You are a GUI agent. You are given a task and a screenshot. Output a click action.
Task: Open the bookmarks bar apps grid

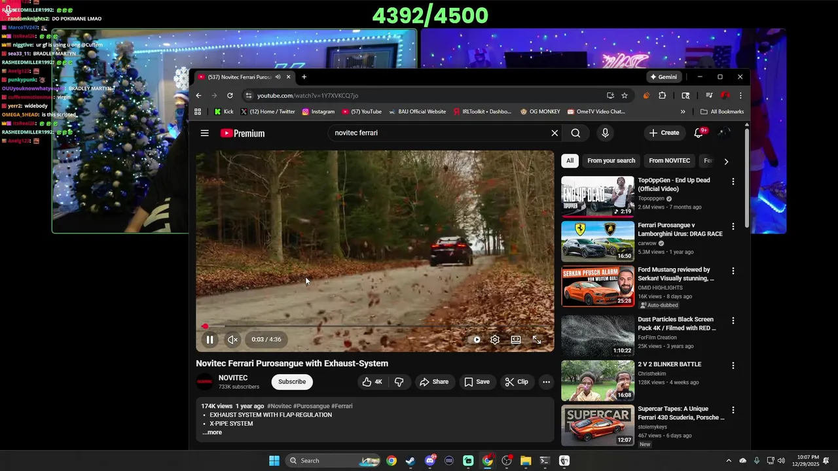coord(198,112)
